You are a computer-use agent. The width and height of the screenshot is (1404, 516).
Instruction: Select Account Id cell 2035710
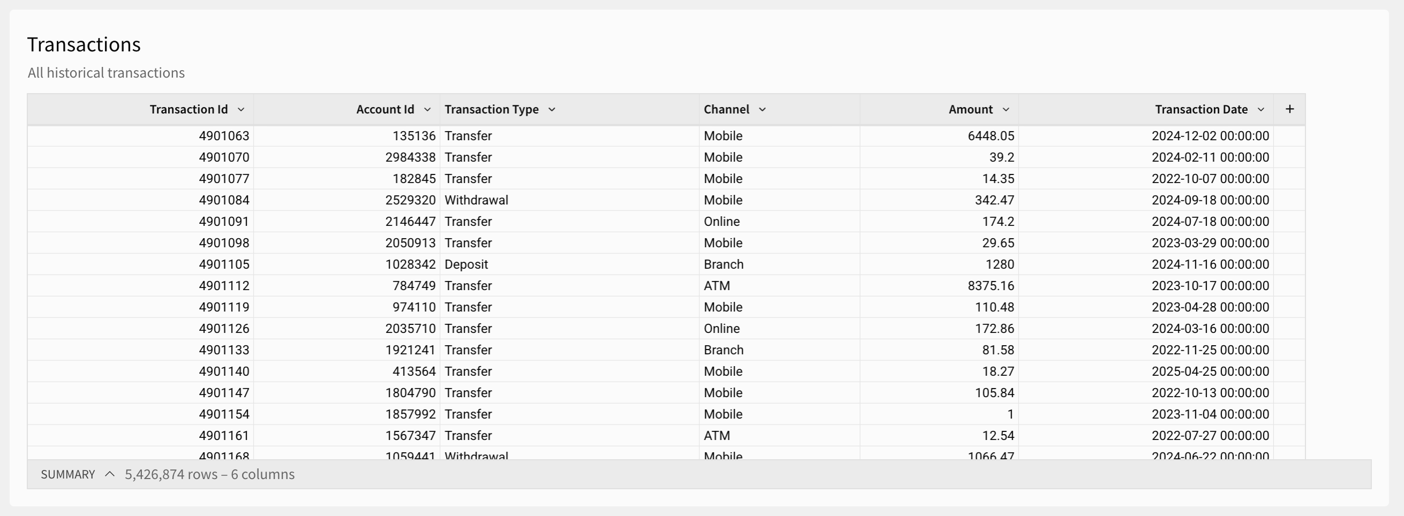(410, 329)
